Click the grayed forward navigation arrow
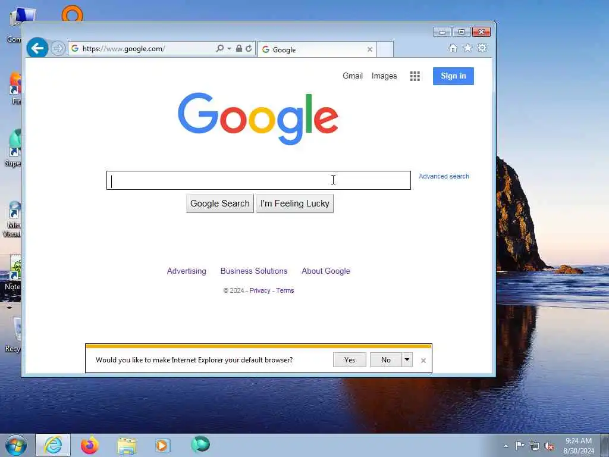This screenshot has width=609, height=457. click(58, 49)
